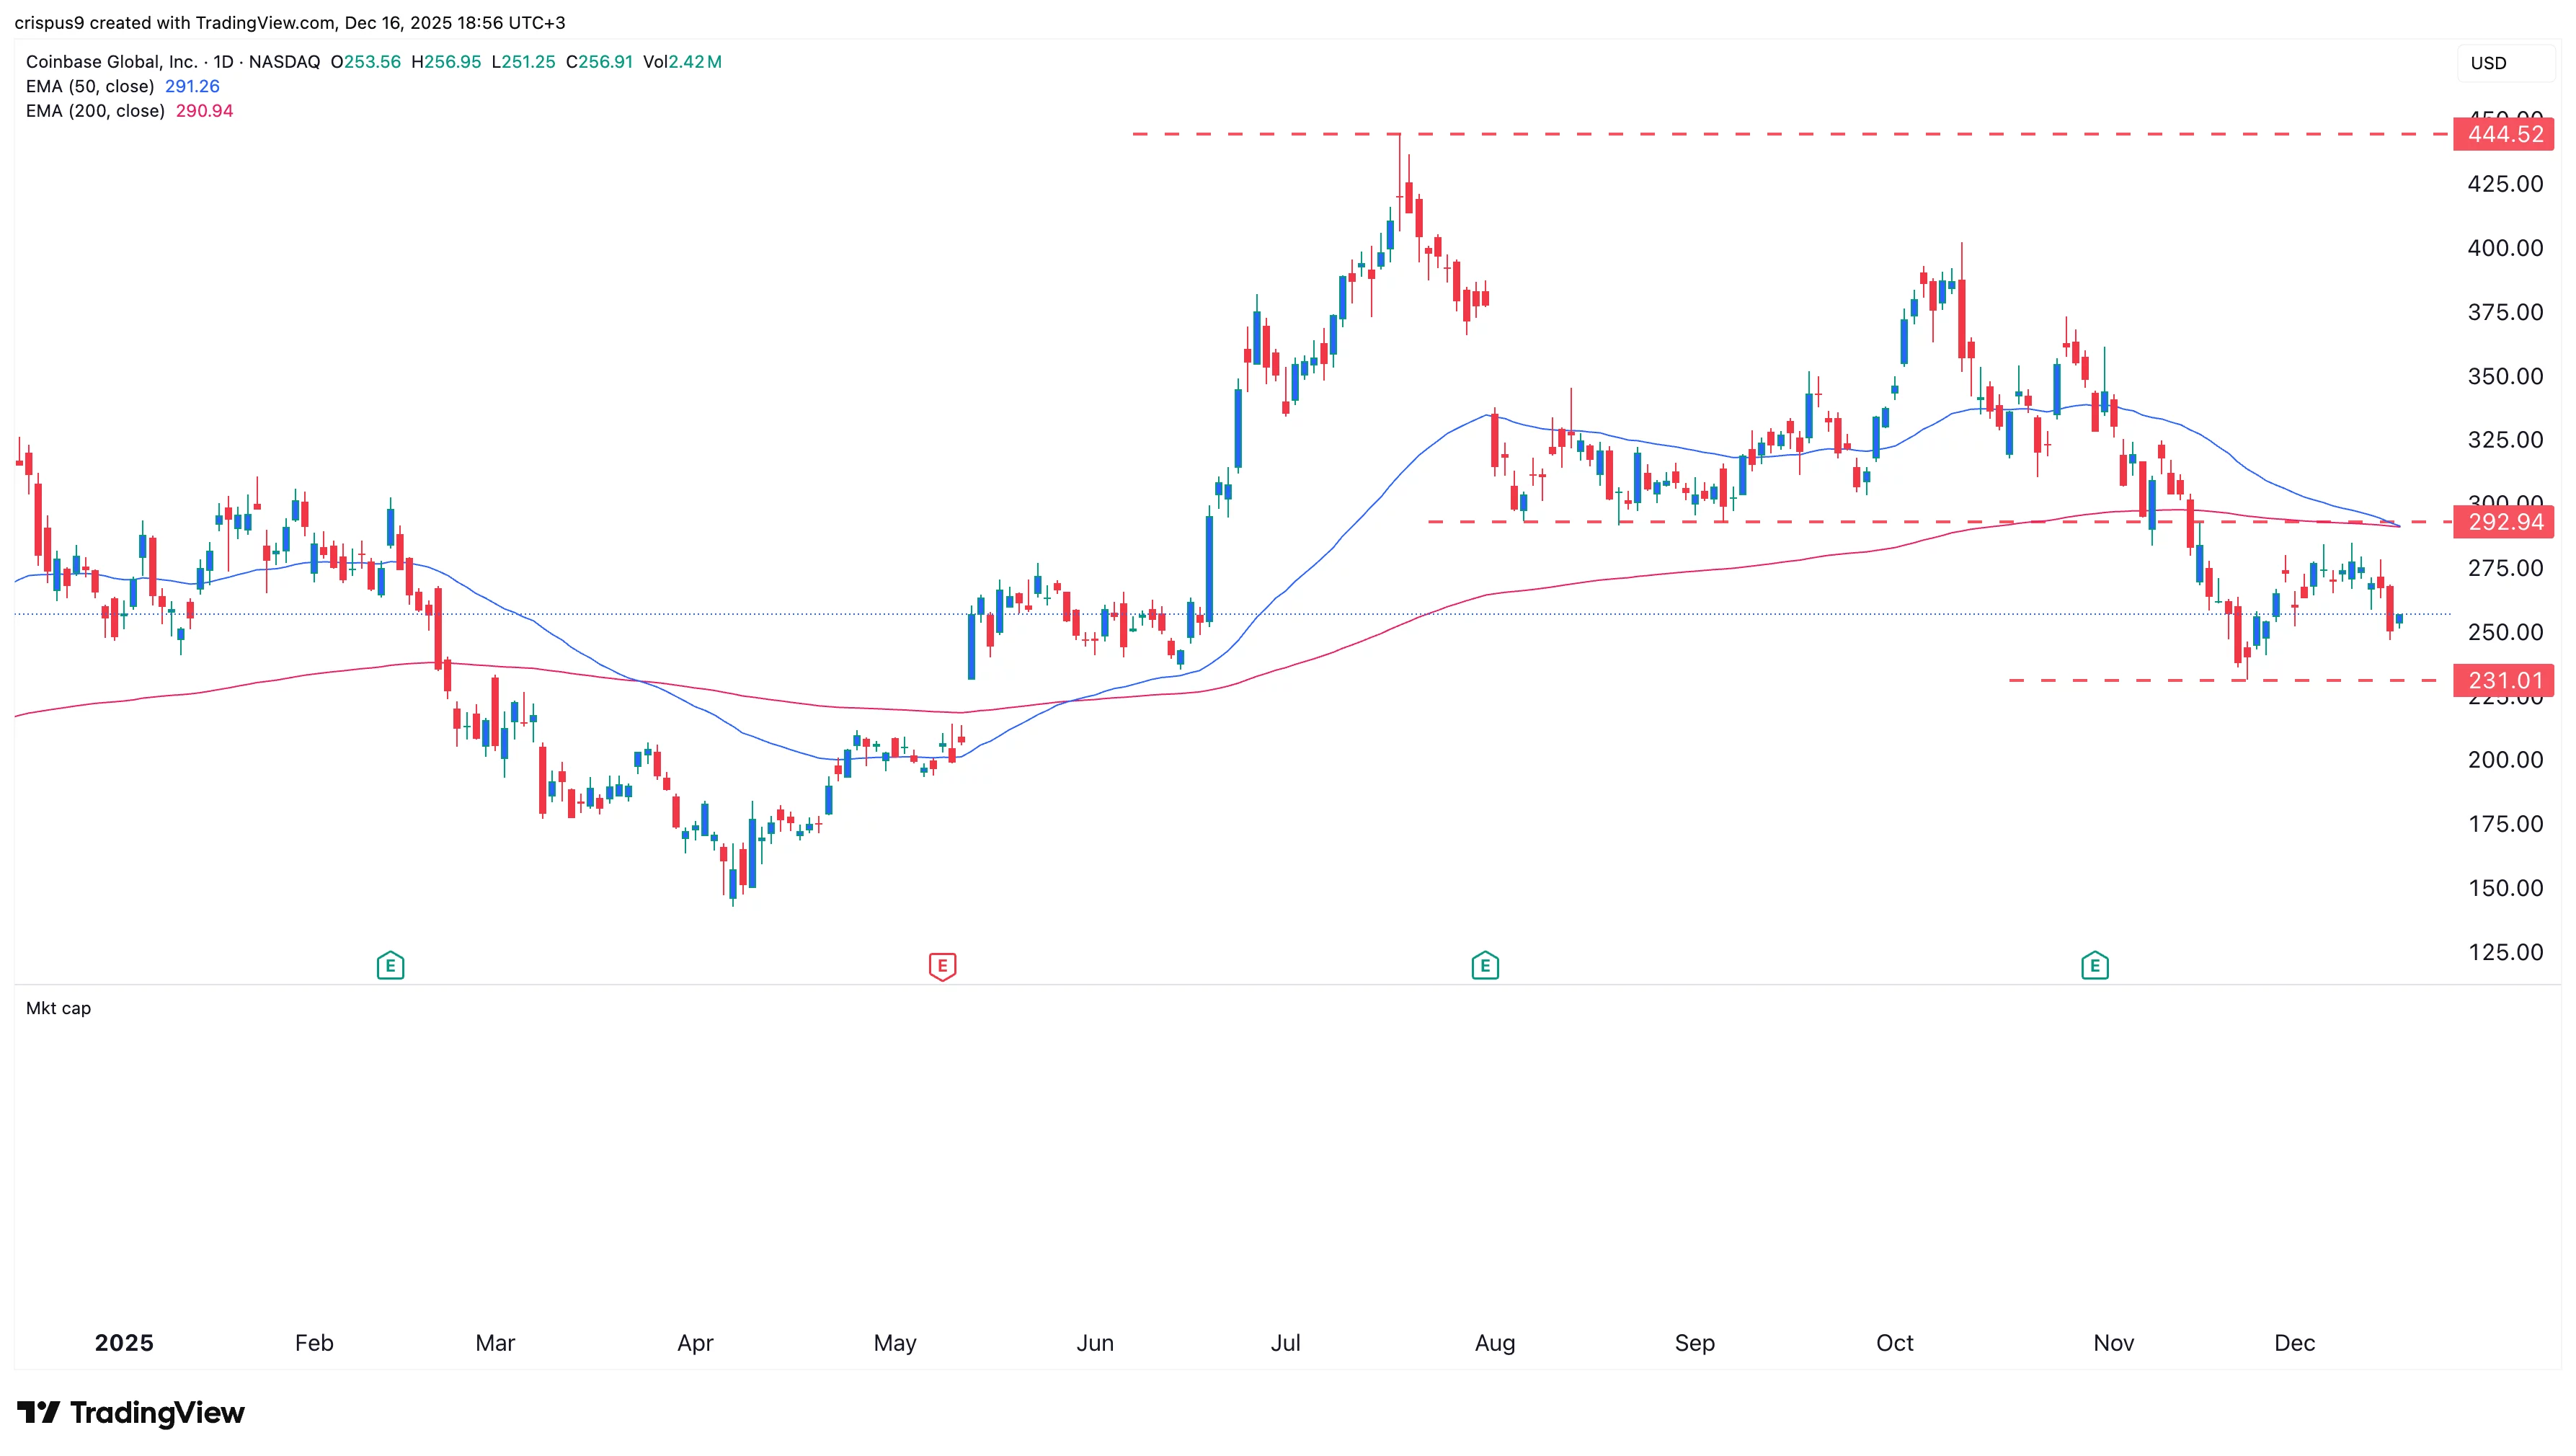This screenshot has height=1456, width=2576.
Task: Select the EMA (50, close) indicator legend
Action: tap(90, 86)
